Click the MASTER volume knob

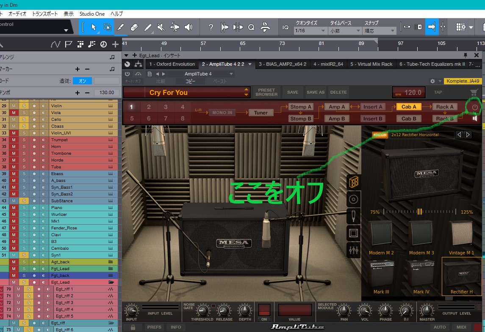coord(427,310)
